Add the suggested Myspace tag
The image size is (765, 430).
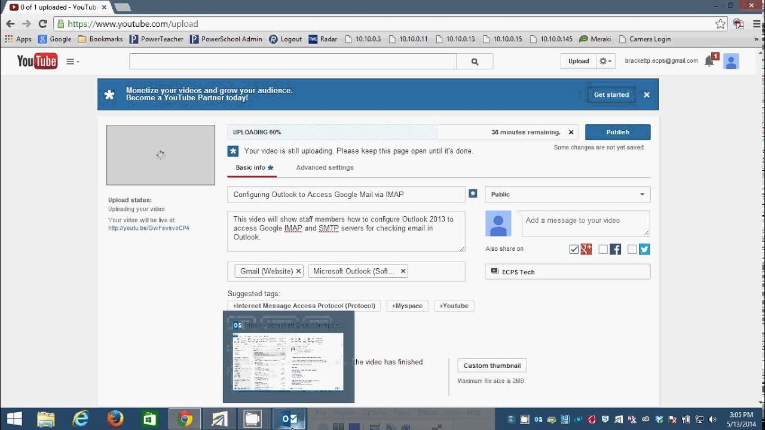[x=407, y=306]
